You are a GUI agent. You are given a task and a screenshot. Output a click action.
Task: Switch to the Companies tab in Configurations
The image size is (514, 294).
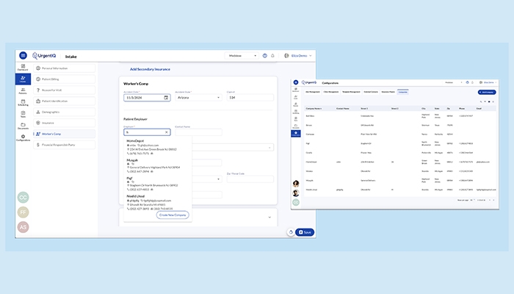click(x=403, y=92)
